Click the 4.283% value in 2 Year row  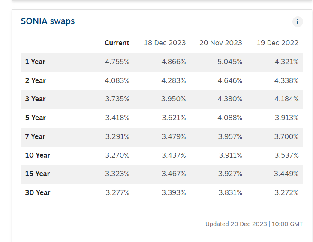click(x=174, y=80)
